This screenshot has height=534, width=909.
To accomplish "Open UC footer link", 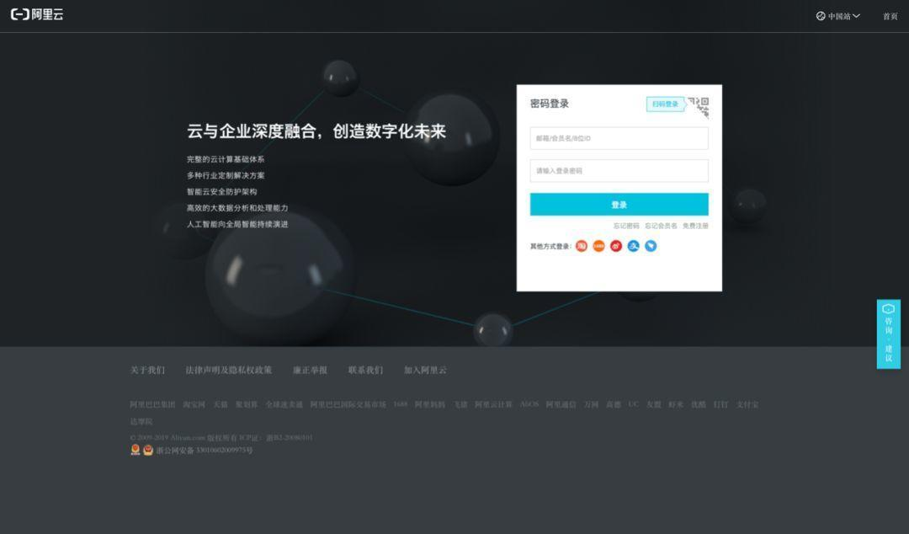I will click(634, 404).
